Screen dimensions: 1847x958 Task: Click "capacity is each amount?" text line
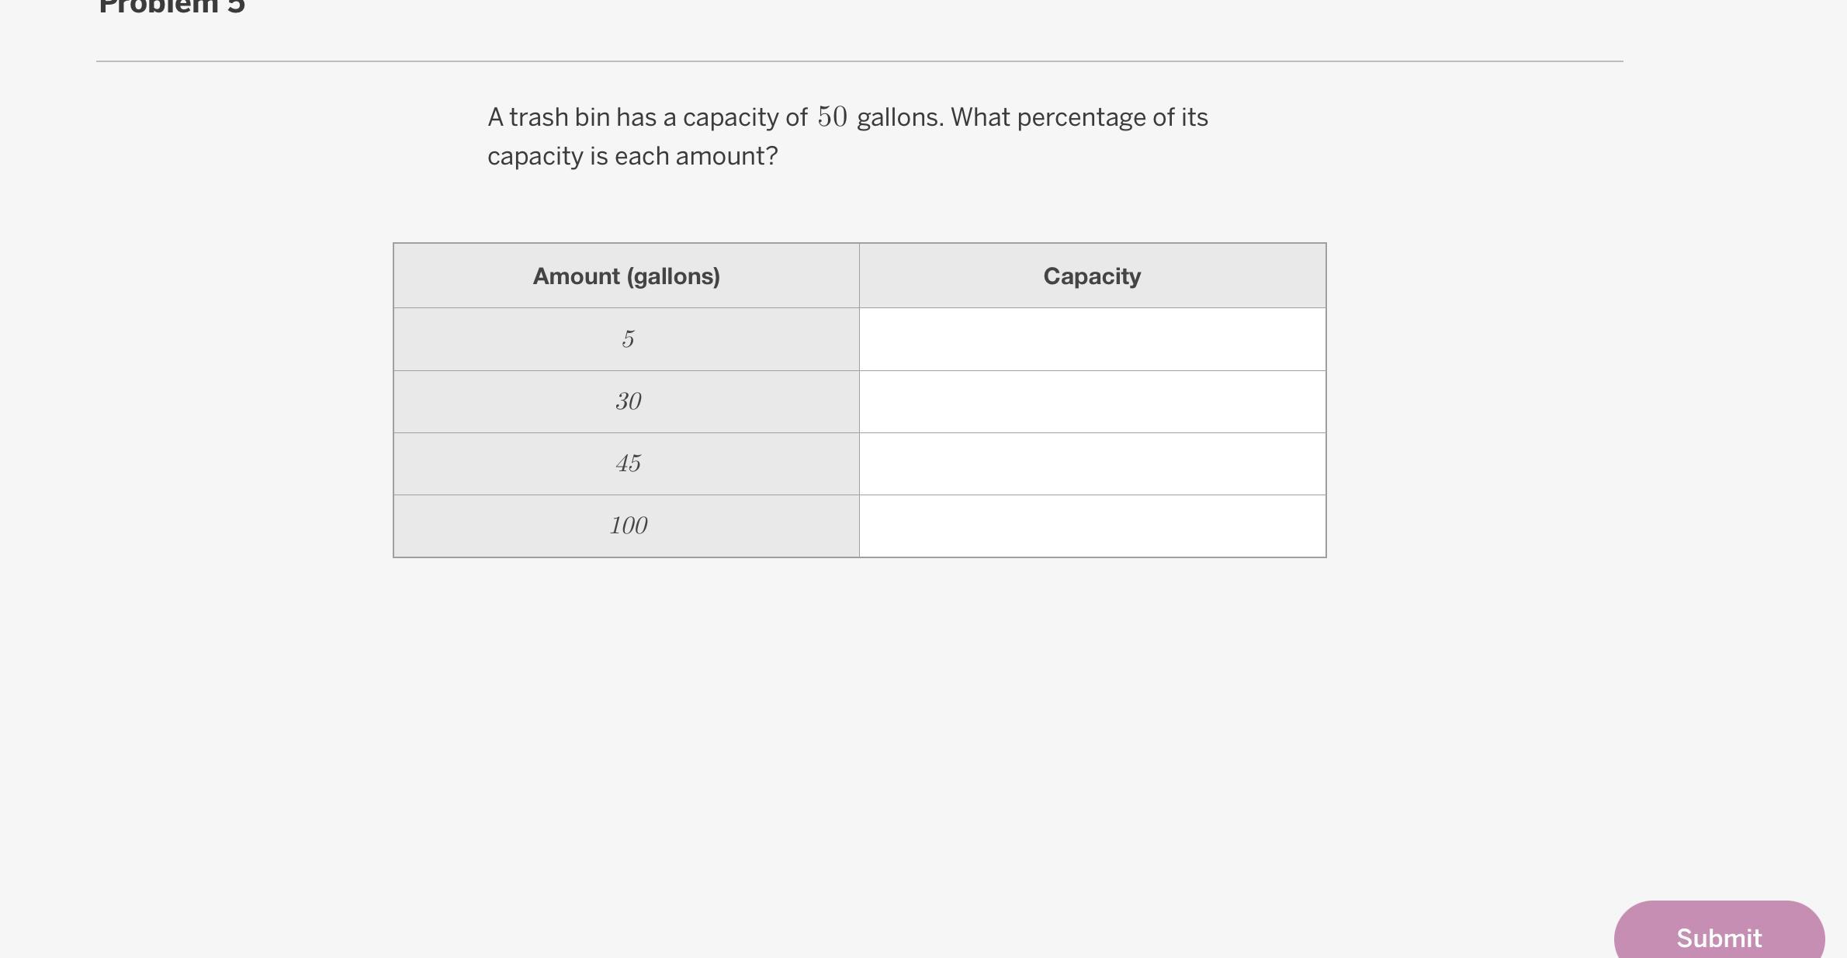tap(632, 157)
